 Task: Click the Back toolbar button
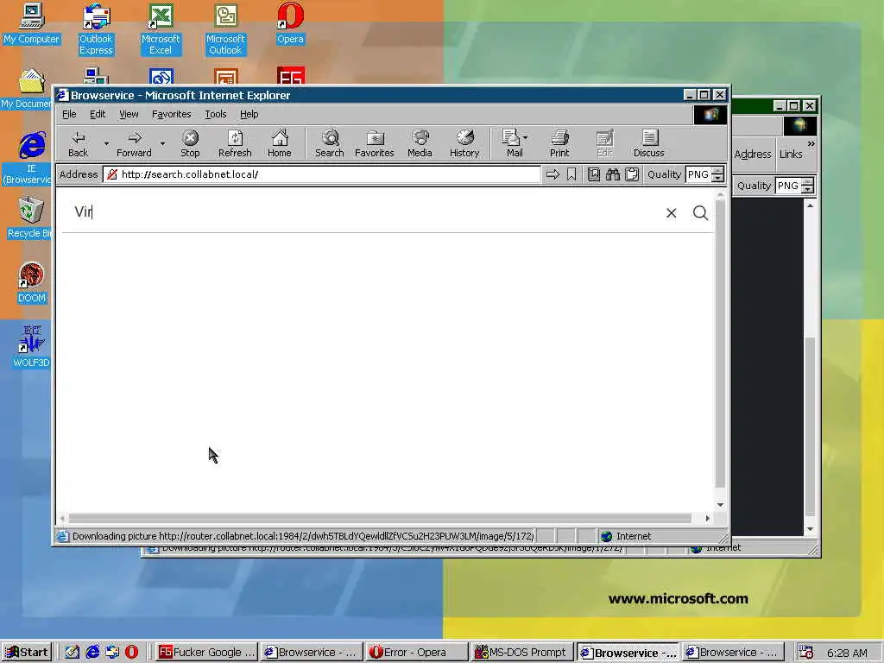click(x=79, y=144)
